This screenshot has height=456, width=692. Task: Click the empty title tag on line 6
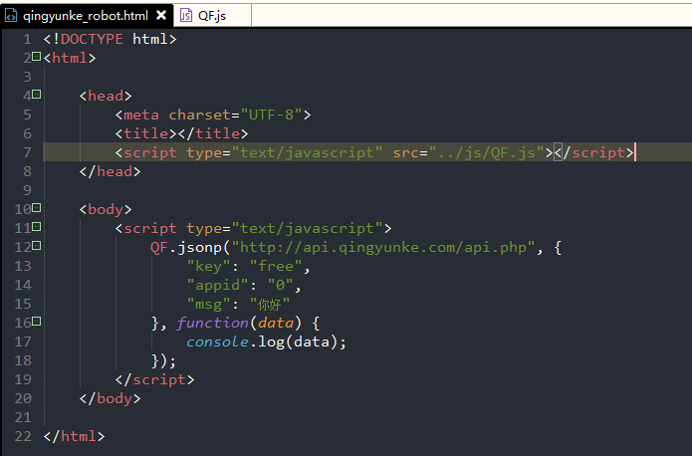point(181,133)
